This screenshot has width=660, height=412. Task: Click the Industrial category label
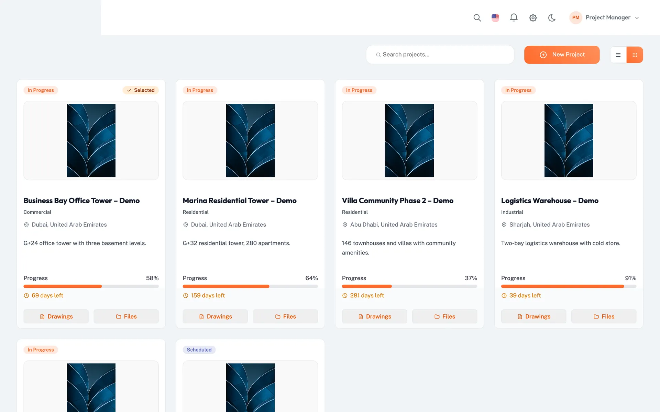pos(512,212)
